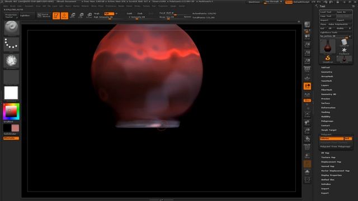
Task: Activate Quick Sketch
Action: (44, 16)
